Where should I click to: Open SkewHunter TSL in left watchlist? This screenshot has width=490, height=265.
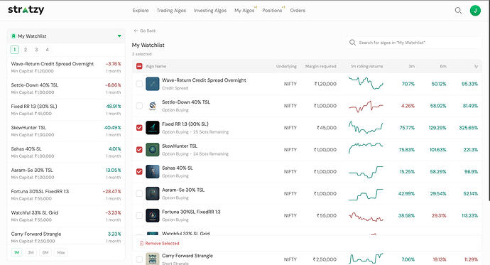66,131
